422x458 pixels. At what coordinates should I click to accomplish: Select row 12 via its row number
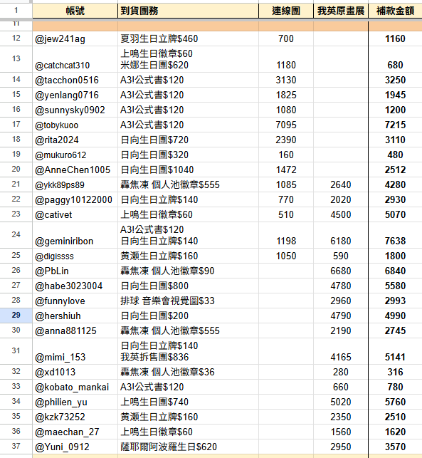(x=16, y=38)
